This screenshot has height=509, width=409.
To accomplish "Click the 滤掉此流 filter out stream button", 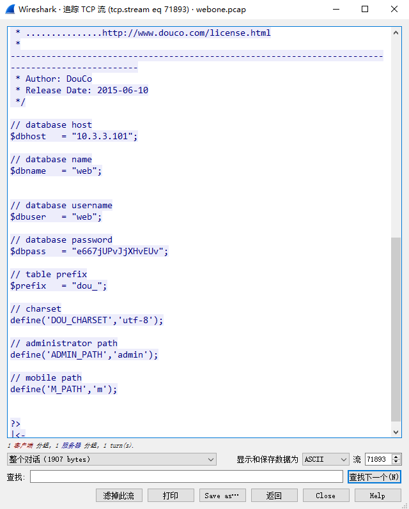I will (x=119, y=496).
